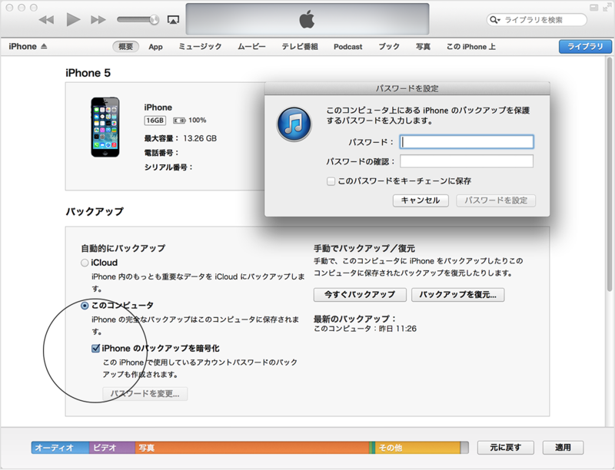Click the fast-forward playback button
Screen dimensions: 615x470
98,20
